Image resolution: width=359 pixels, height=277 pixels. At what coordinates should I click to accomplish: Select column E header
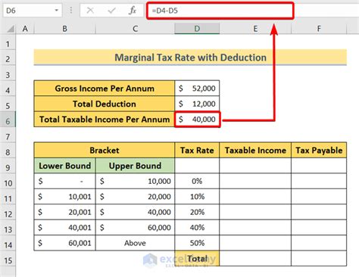click(x=255, y=29)
